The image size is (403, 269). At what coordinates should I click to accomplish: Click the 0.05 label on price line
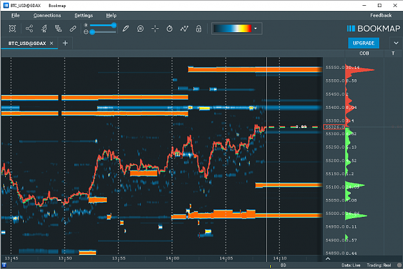point(301,127)
